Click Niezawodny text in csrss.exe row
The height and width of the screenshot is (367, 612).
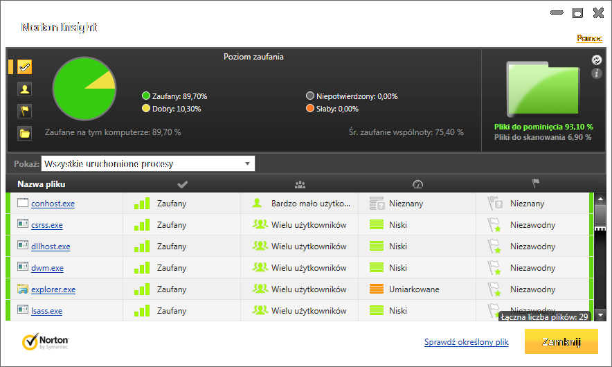click(533, 225)
